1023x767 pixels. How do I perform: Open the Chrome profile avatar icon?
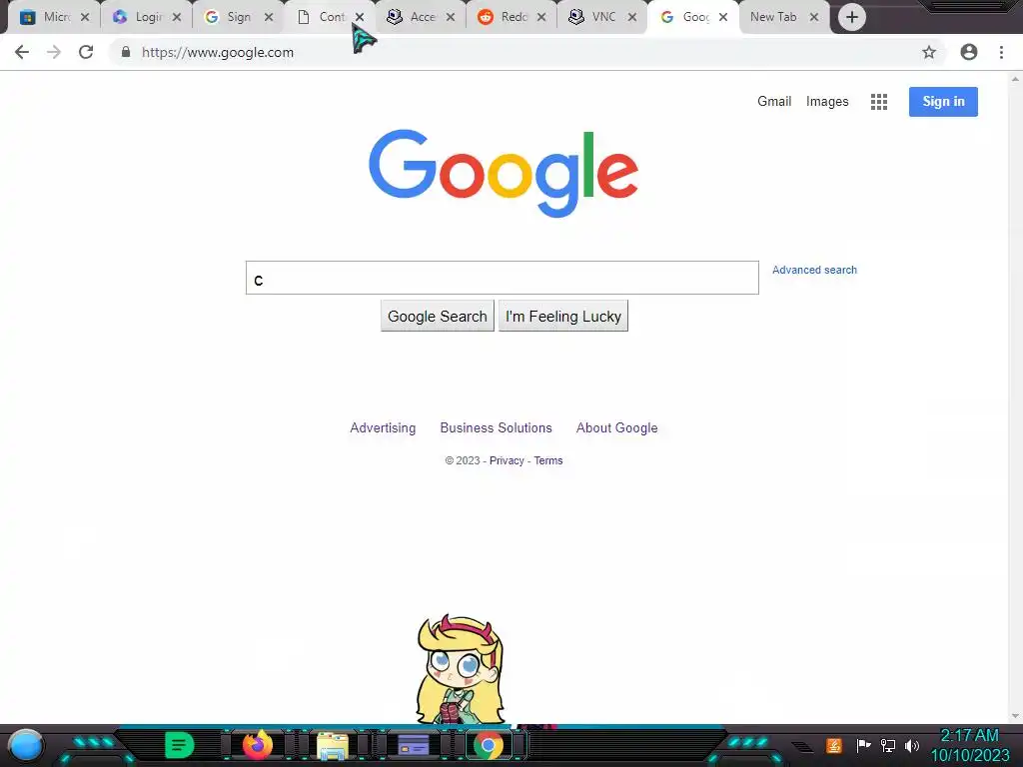(x=969, y=52)
